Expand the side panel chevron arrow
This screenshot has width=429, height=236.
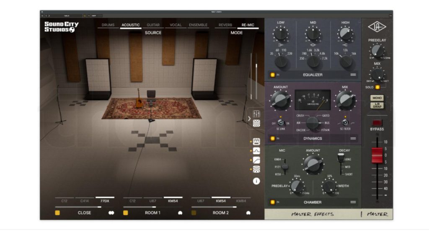(249, 119)
